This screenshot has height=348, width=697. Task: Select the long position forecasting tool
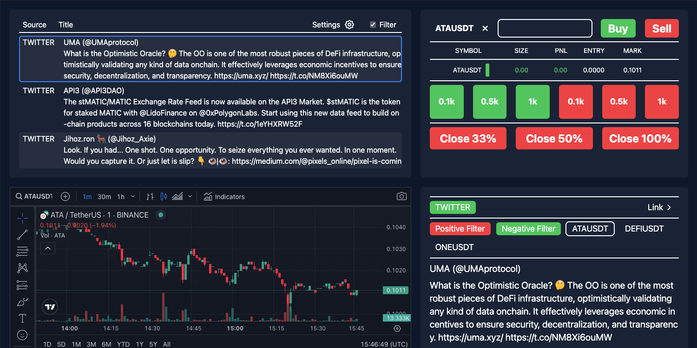coord(22,285)
